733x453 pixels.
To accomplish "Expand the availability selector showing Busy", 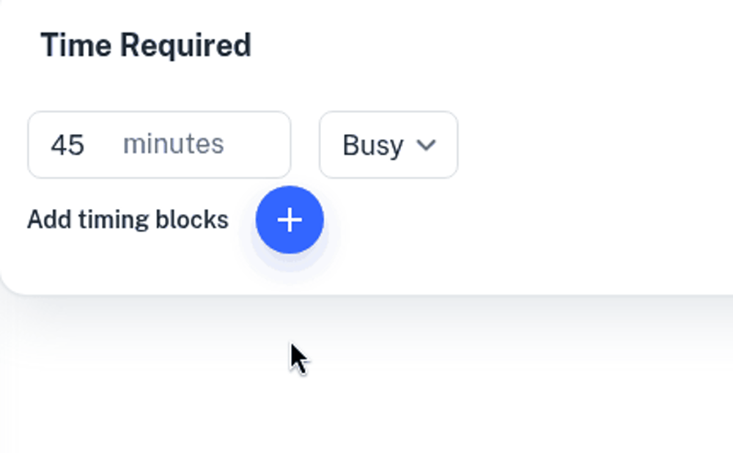I will (x=388, y=145).
